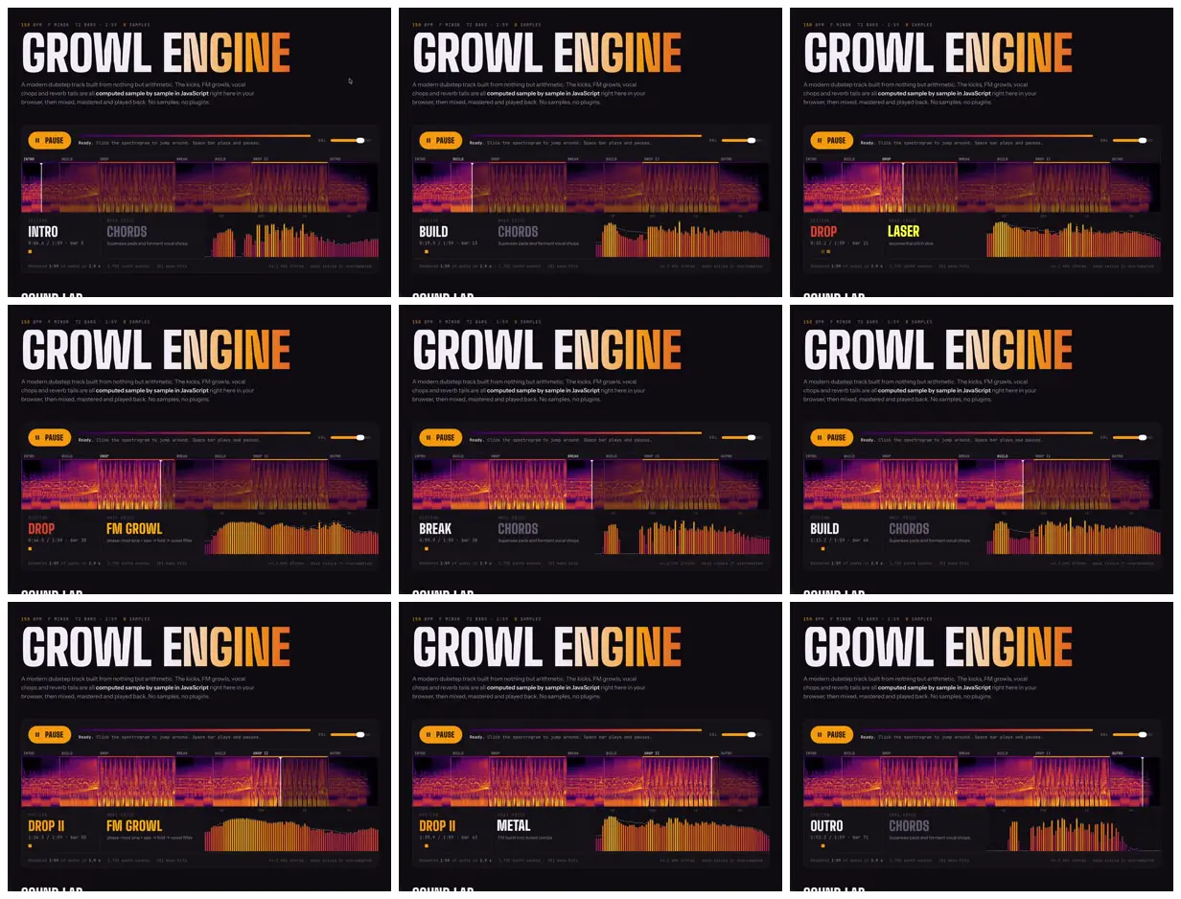Jump to the BREAK section label in the METAL panel
The height and width of the screenshot is (899, 1181).
(x=573, y=753)
